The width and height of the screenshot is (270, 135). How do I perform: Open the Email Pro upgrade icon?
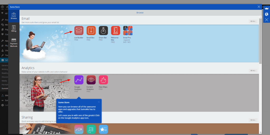(128, 31)
